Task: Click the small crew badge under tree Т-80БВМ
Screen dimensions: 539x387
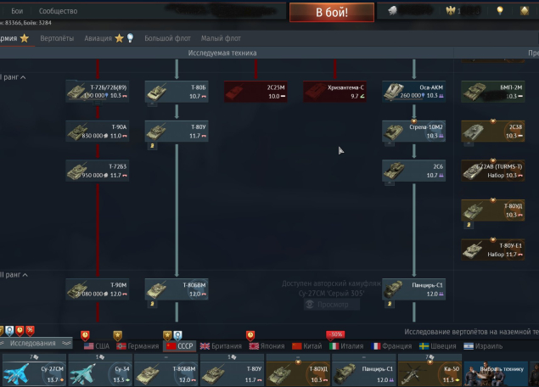Action: pos(152,304)
